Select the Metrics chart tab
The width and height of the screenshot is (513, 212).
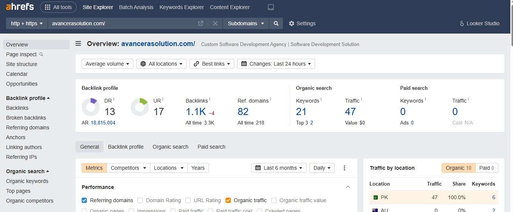pyautogui.click(x=94, y=168)
